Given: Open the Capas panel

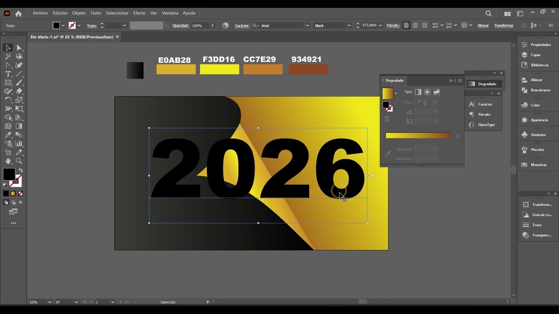Looking at the screenshot, I should coord(535,55).
